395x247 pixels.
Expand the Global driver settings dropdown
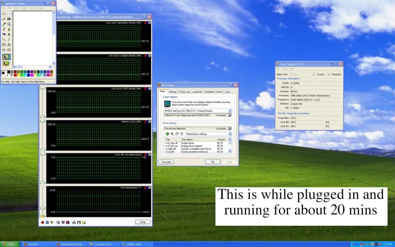[230, 134]
